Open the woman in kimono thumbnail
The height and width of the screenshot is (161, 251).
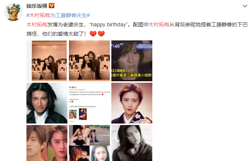click(132, 103)
